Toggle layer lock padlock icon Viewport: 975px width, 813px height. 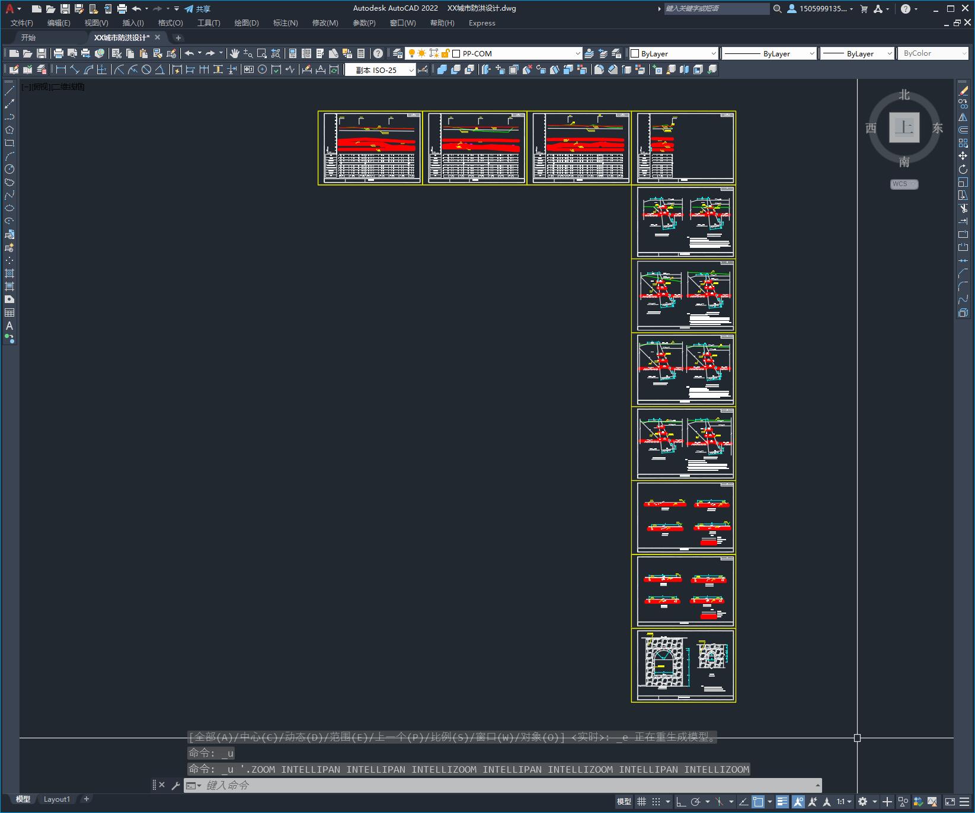445,53
